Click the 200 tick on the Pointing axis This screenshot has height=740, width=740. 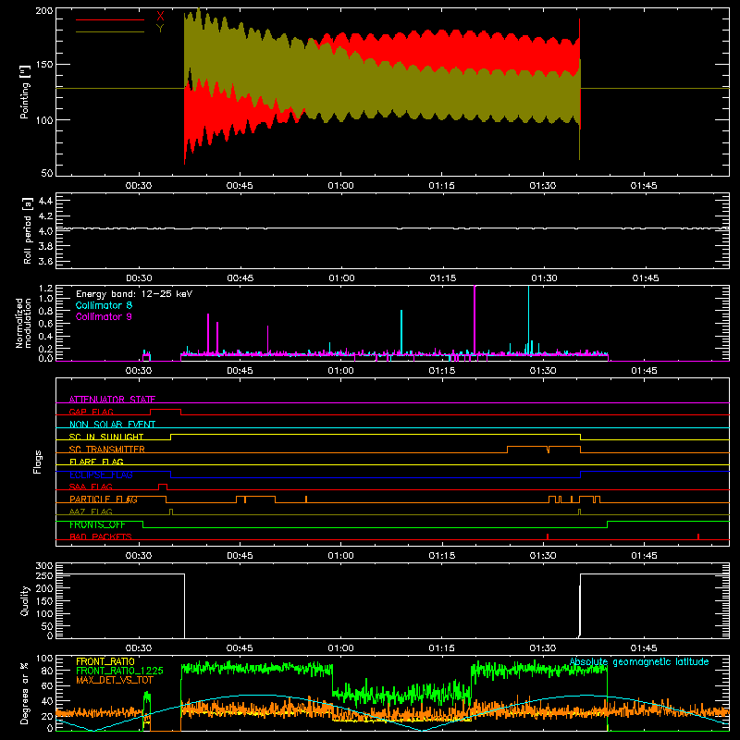pyautogui.click(x=44, y=10)
